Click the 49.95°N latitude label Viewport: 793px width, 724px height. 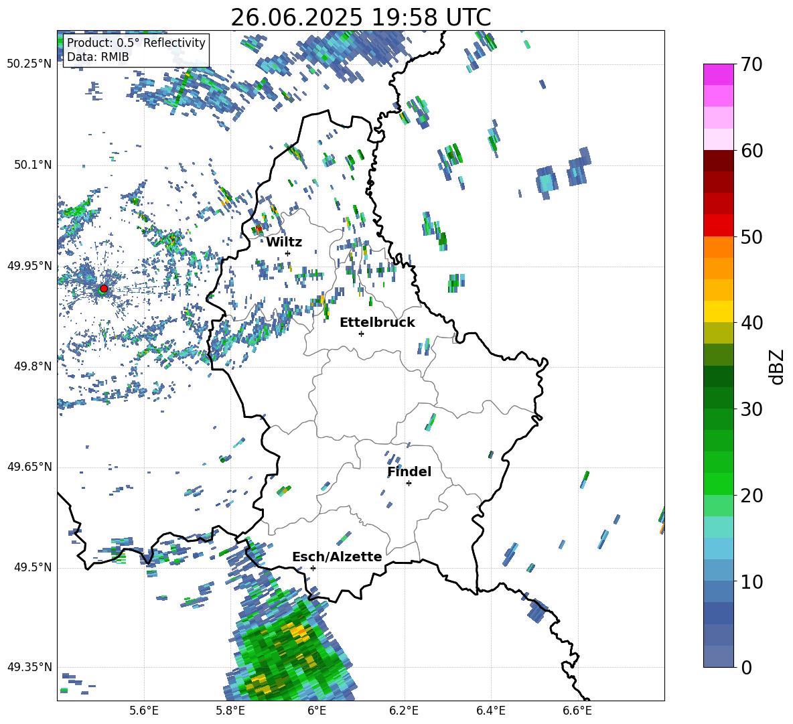tap(29, 265)
